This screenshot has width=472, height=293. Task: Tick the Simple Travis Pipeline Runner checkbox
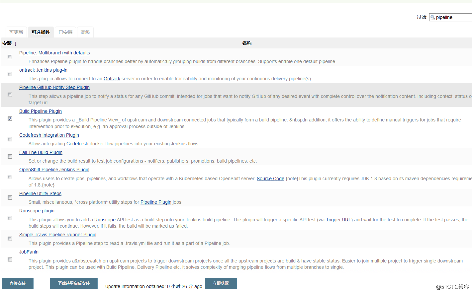10,239
